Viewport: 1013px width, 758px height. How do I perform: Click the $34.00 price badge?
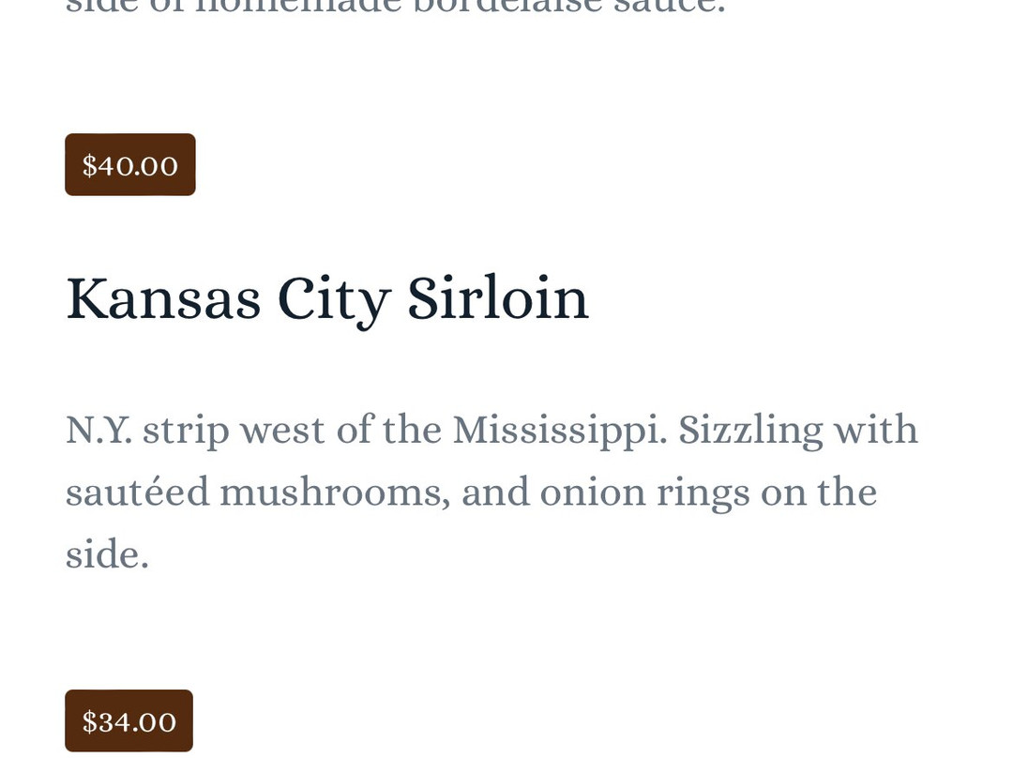click(129, 720)
